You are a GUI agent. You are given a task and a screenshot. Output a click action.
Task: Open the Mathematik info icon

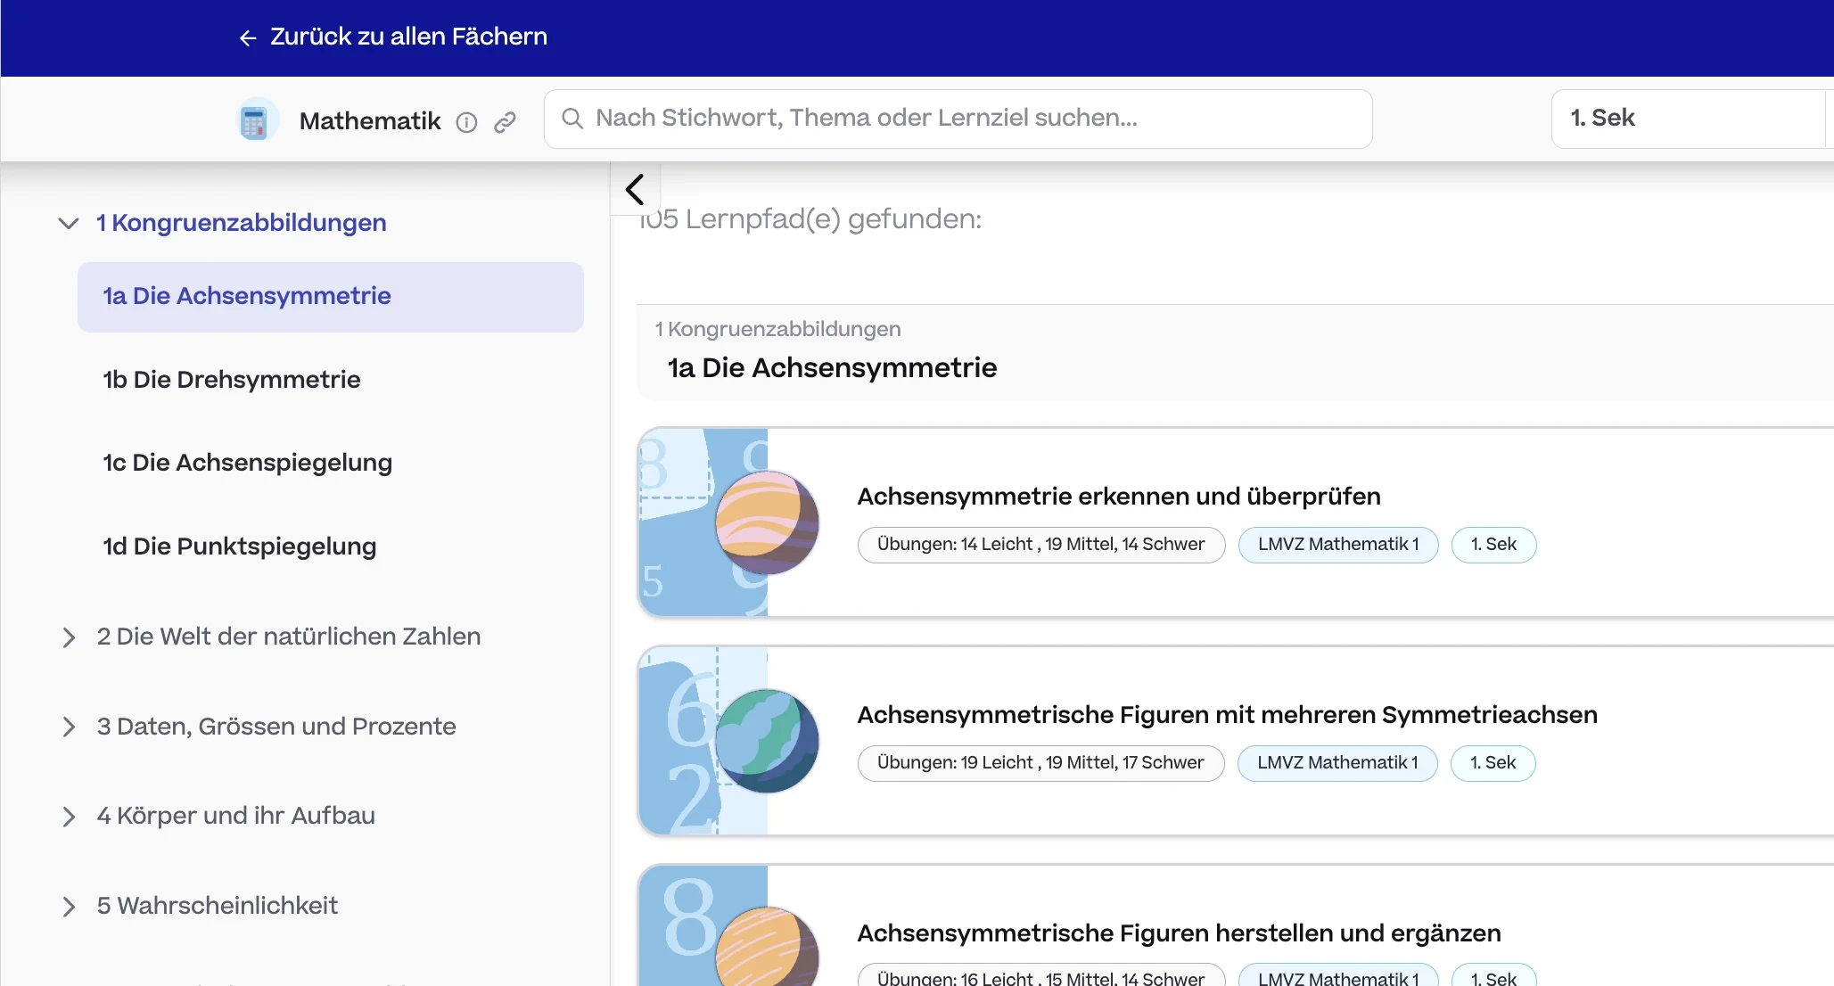pyautogui.click(x=466, y=122)
